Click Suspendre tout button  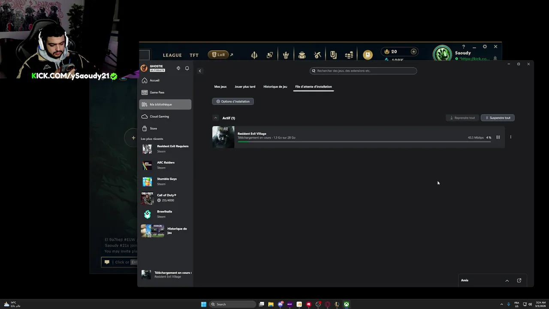498,118
